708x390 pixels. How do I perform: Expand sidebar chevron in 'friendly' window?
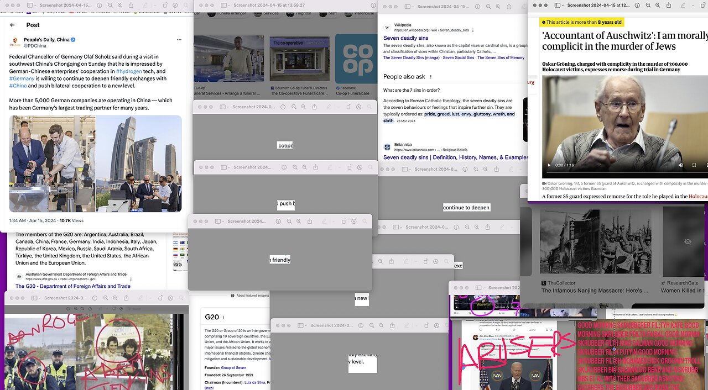(x=223, y=222)
